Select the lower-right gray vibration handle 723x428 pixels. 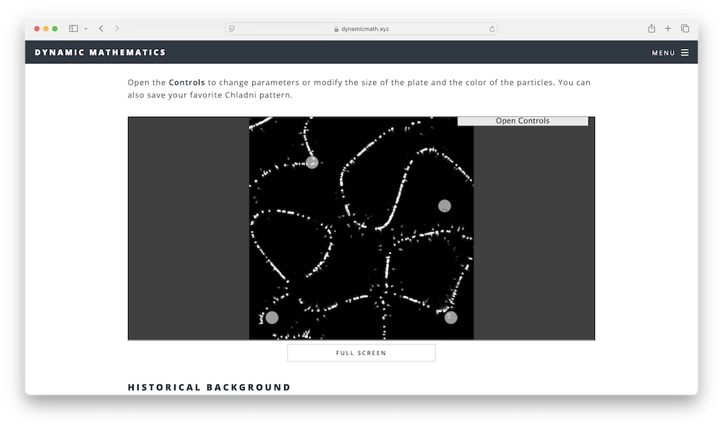click(x=451, y=318)
